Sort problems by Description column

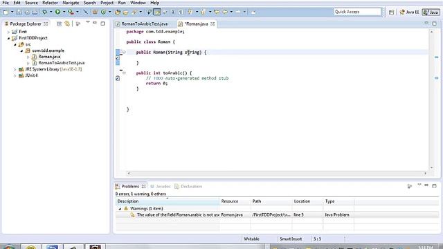(x=168, y=201)
